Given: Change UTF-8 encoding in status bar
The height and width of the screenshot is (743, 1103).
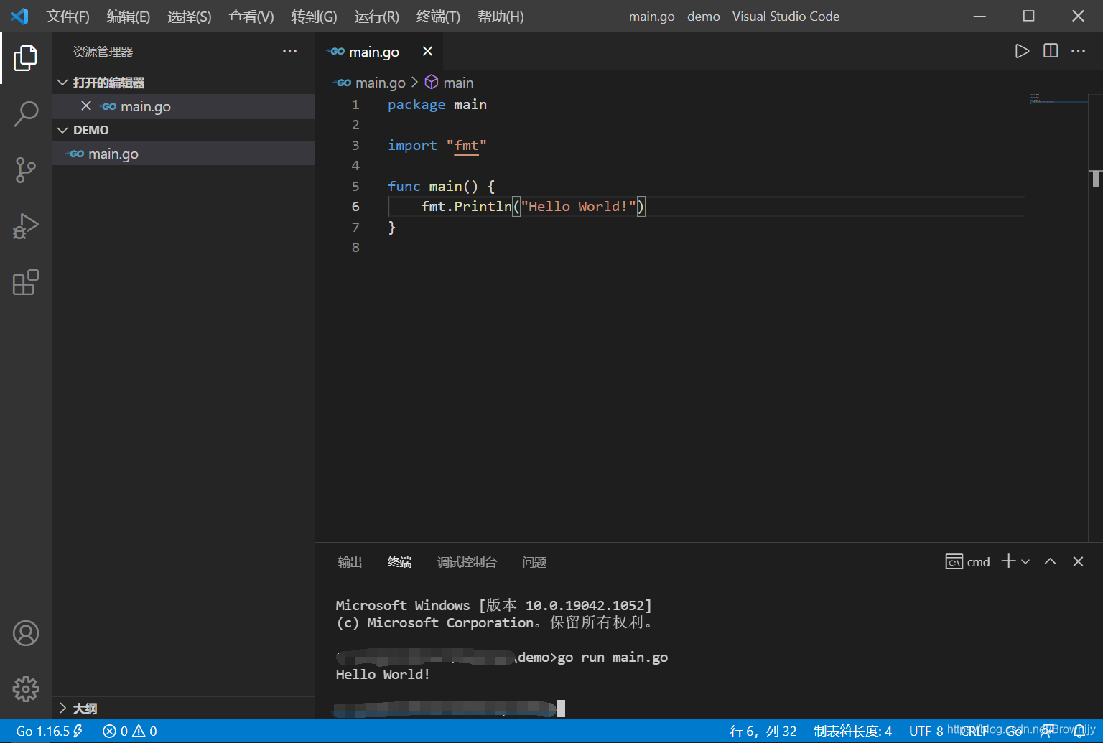Looking at the screenshot, I should pyautogui.click(x=926, y=731).
